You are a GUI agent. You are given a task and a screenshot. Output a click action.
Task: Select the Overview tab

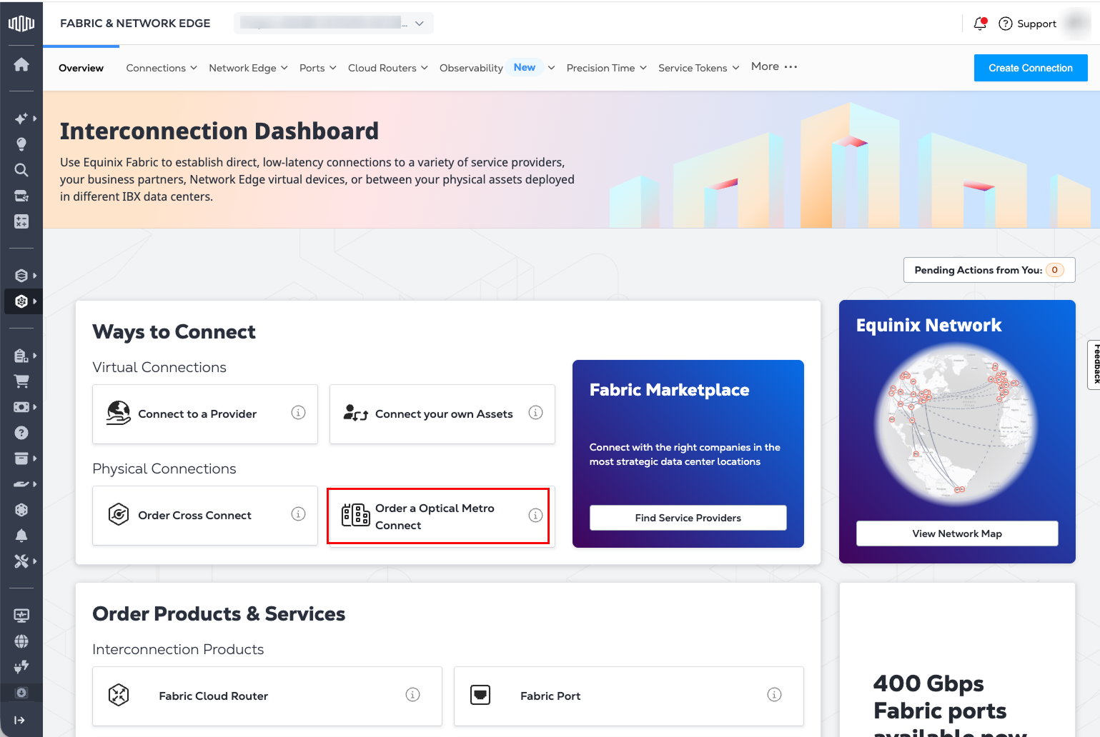[81, 68]
